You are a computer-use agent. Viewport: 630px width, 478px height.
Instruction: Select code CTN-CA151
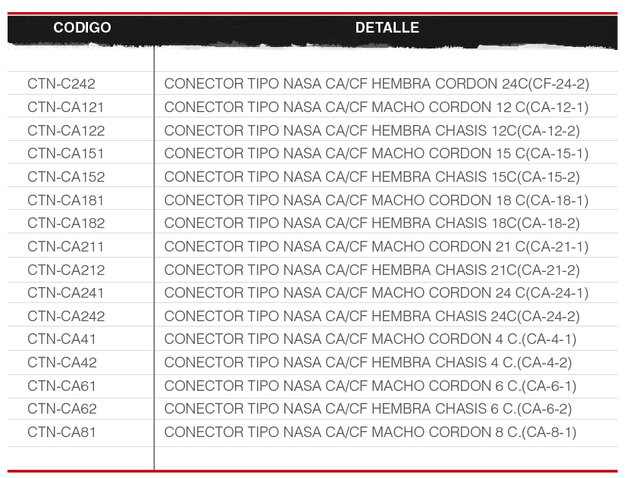tap(66, 153)
